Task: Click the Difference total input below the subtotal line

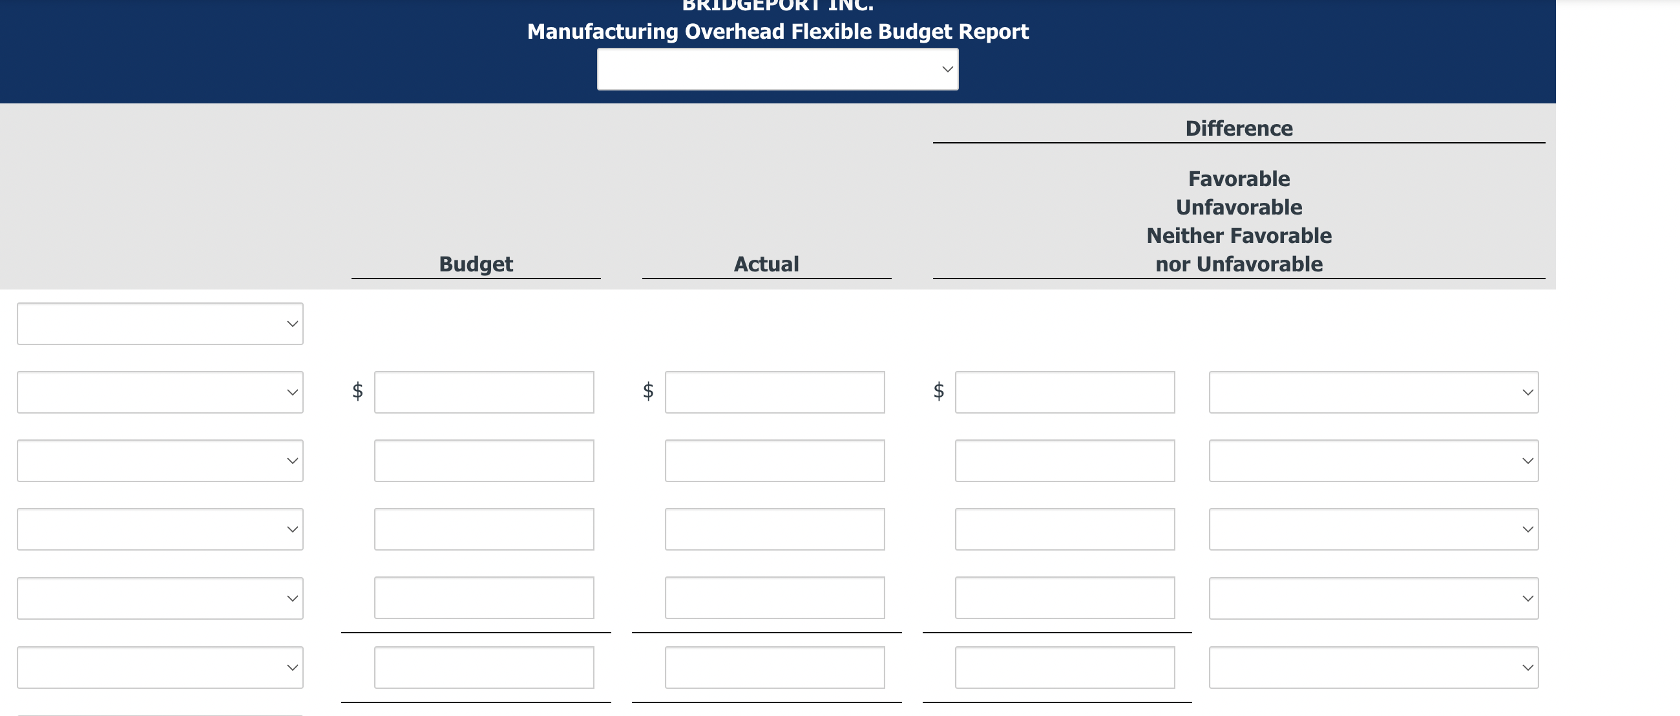Action: click(x=1065, y=667)
